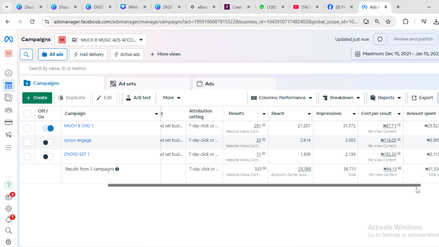Open the Audiences people icon in sidebar
The height and width of the screenshot is (247, 439).
pyautogui.click(x=9, y=110)
